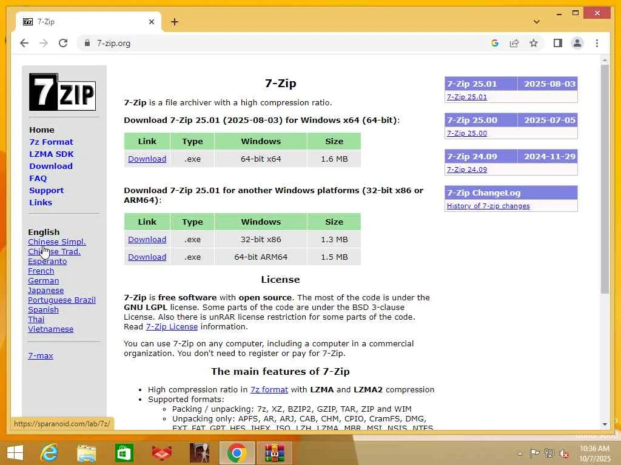Open the 7-Zip 24.09 news link

coord(466,170)
